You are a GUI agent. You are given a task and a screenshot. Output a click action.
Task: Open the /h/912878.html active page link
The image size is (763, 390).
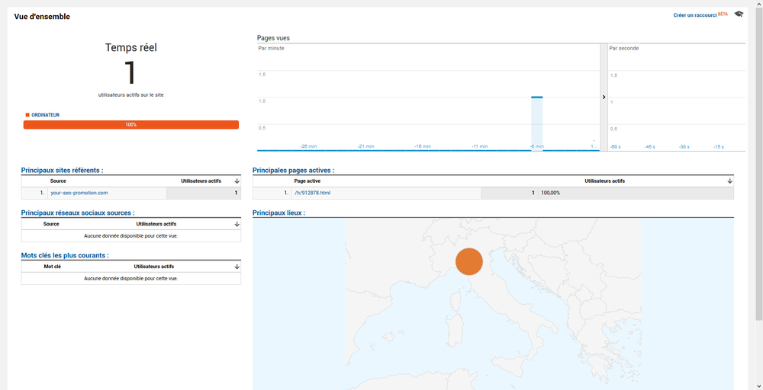[x=312, y=193]
